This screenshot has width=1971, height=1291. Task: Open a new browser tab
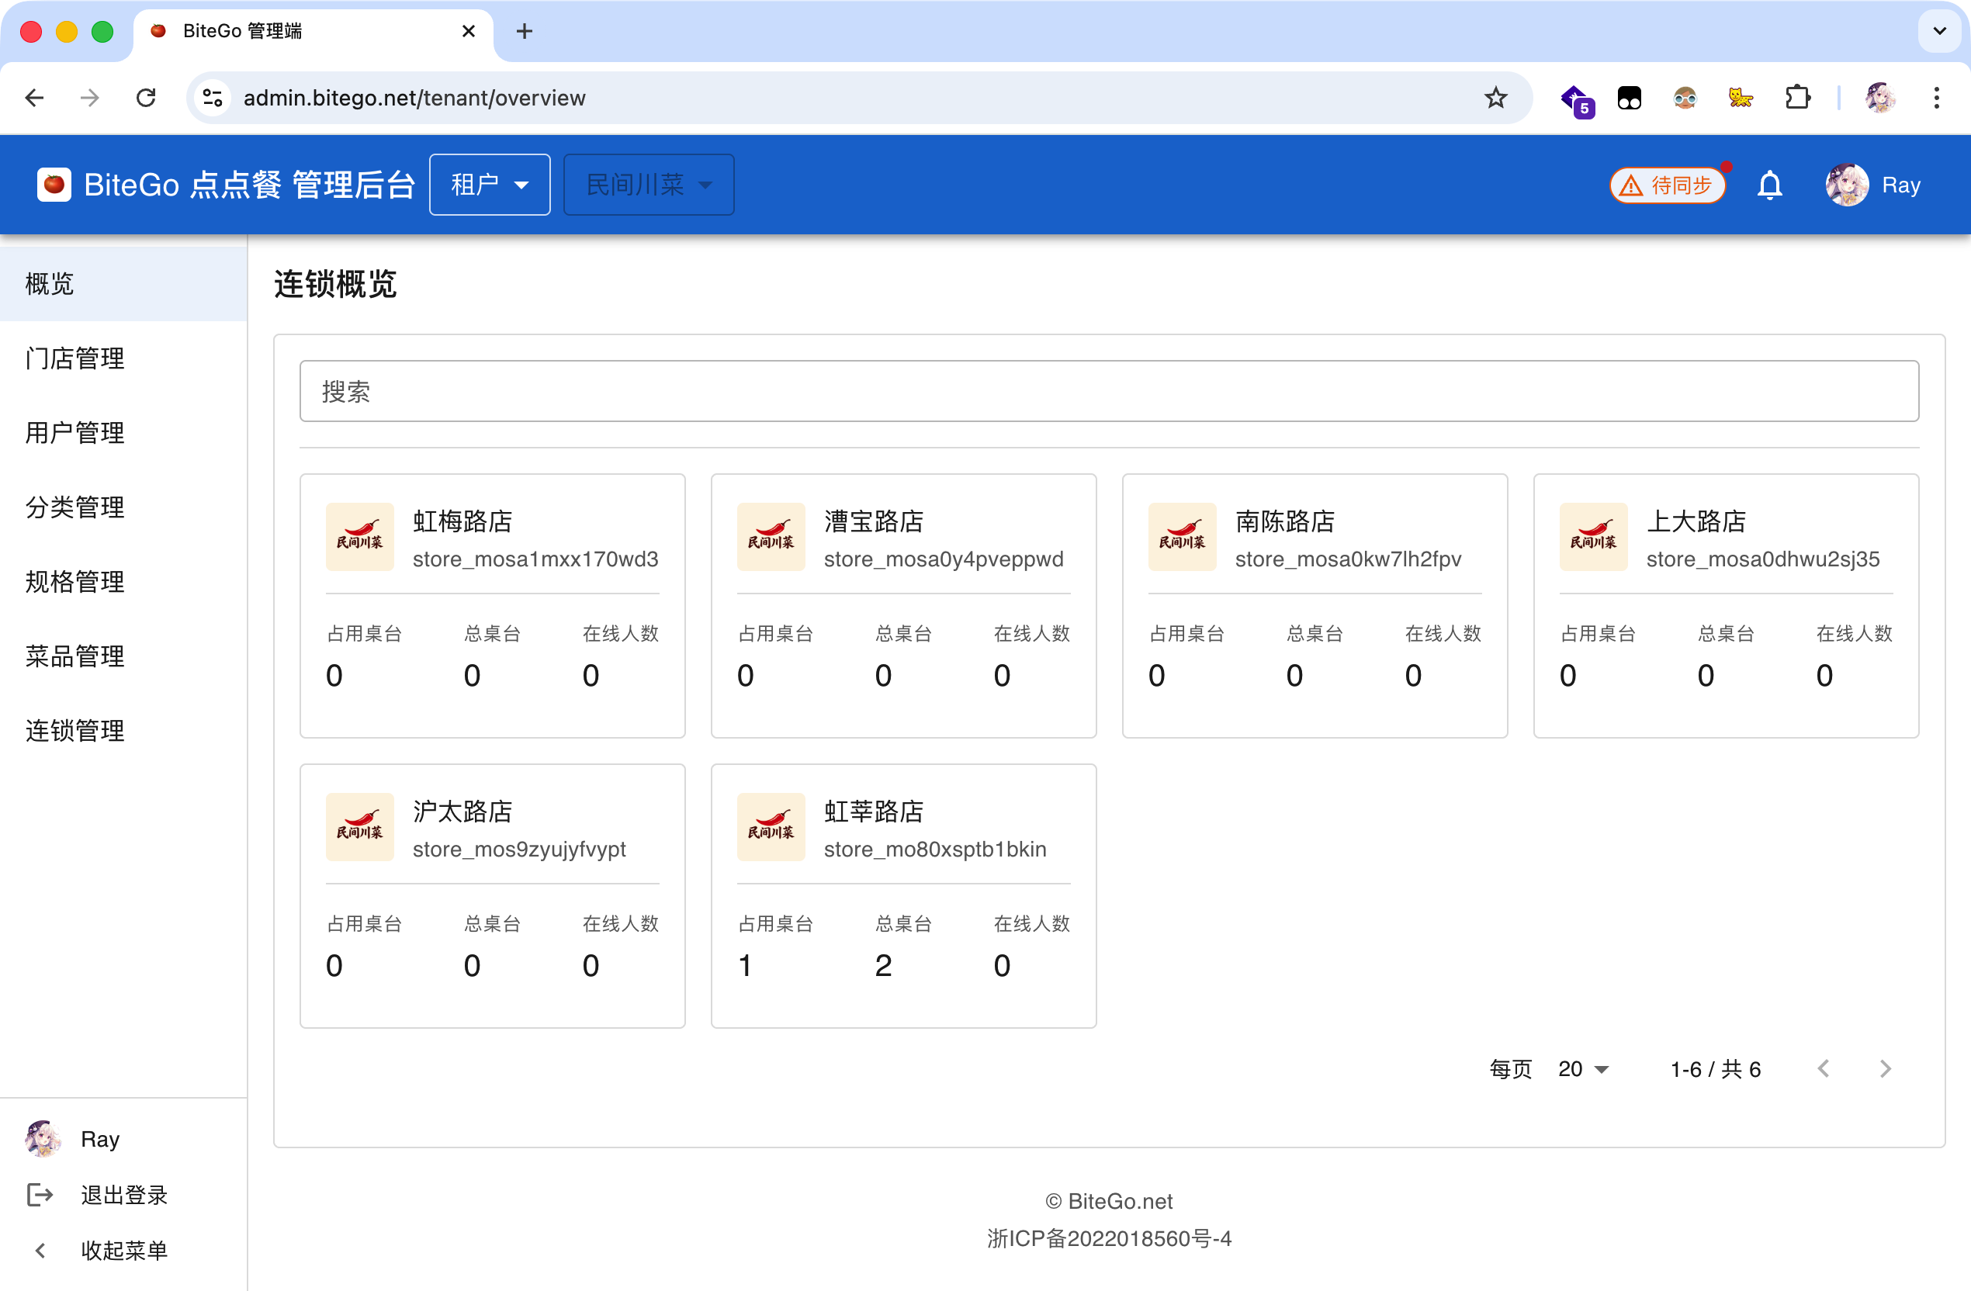(x=525, y=32)
